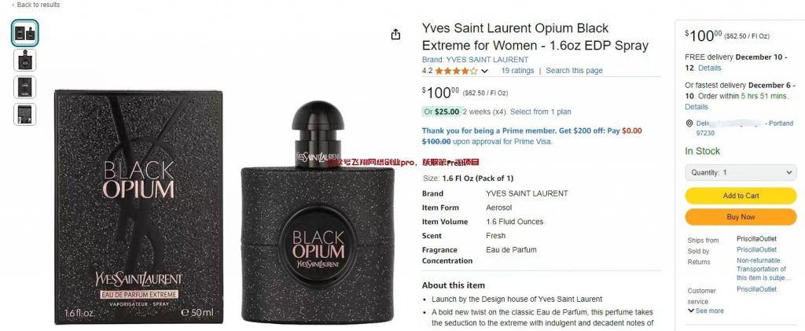Click the Add to Cart button

click(741, 196)
